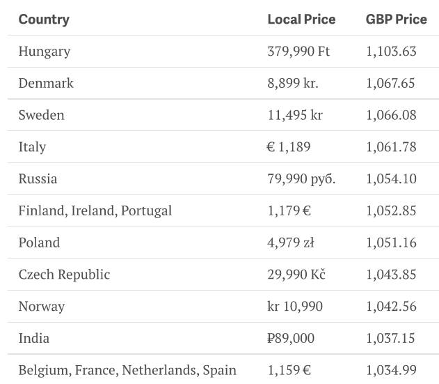
Task: Select the Belgium, France, Netherlands, Spain cell
Action: click(127, 370)
